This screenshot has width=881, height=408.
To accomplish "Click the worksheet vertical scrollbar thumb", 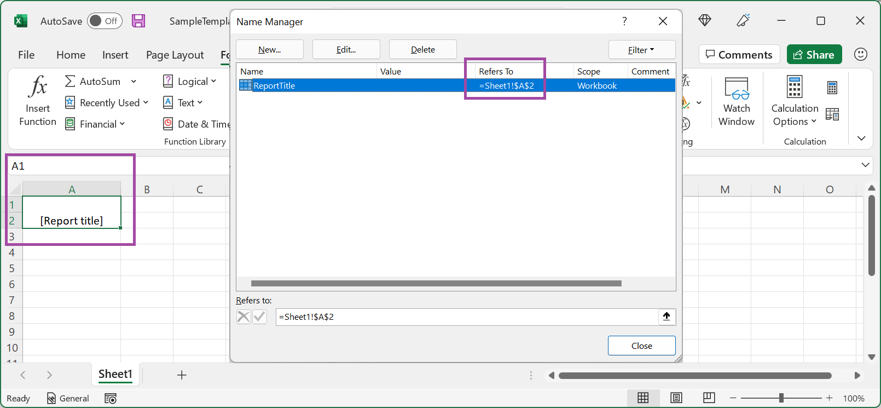I will pos(872,235).
